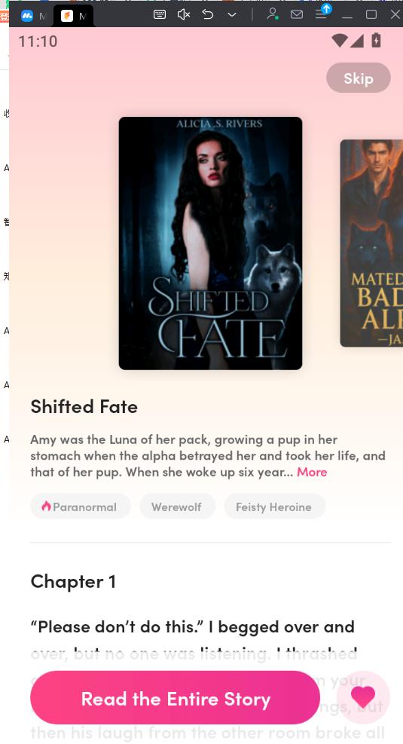The width and height of the screenshot is (403, 744).
Task: Toggle the muted speaker icon
Action: pos(184,14)
